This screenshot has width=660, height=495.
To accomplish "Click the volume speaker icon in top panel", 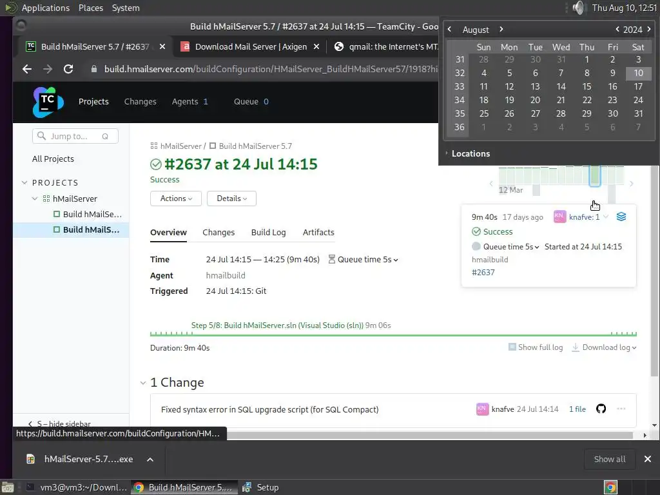I will click(579, 8).
